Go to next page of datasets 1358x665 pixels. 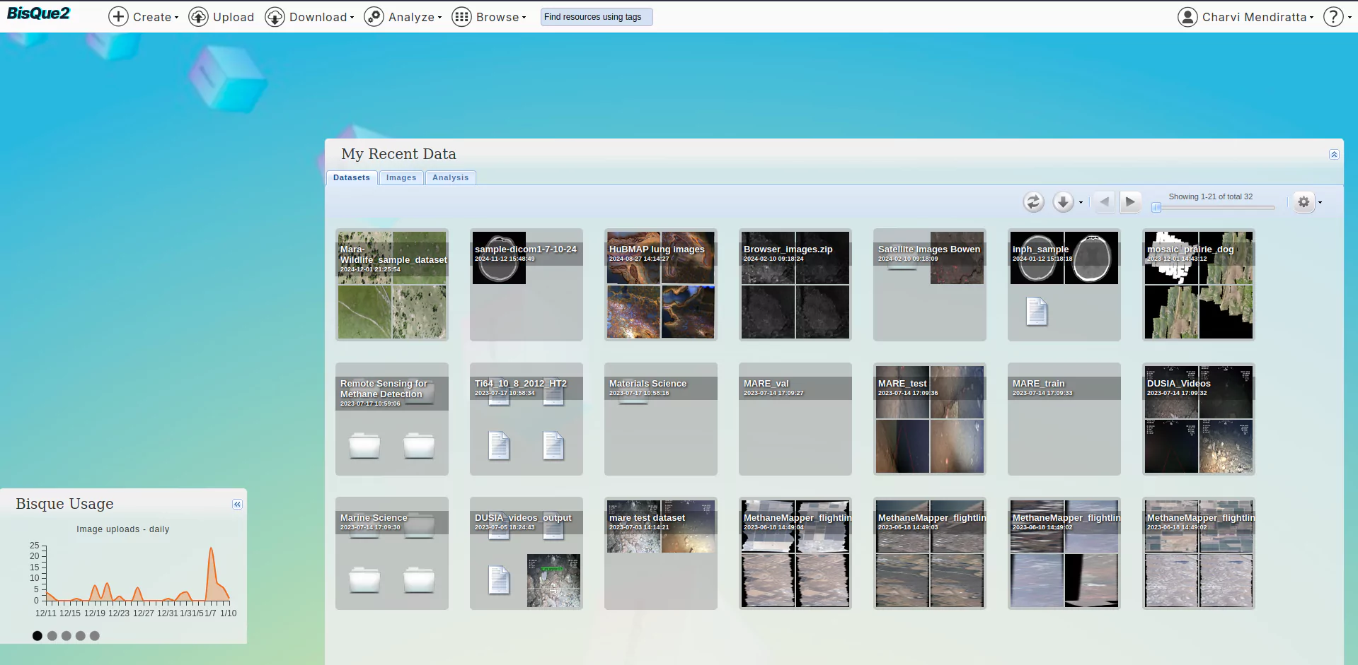1130,202
